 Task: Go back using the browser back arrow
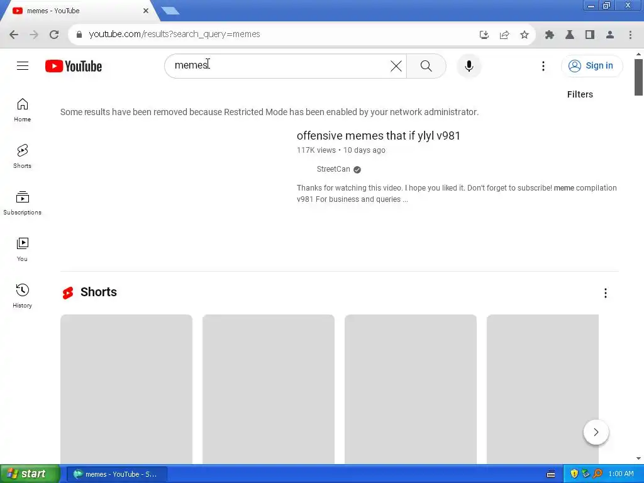[14, 35]
